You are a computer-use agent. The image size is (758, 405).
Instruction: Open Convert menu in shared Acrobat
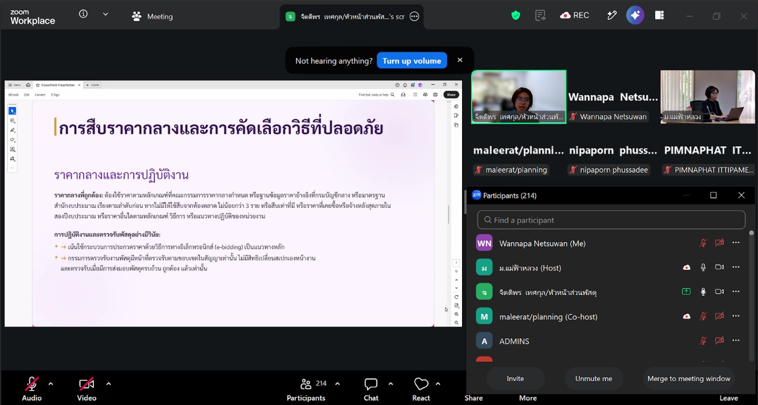pyautogui.click(x=40, y=95)
